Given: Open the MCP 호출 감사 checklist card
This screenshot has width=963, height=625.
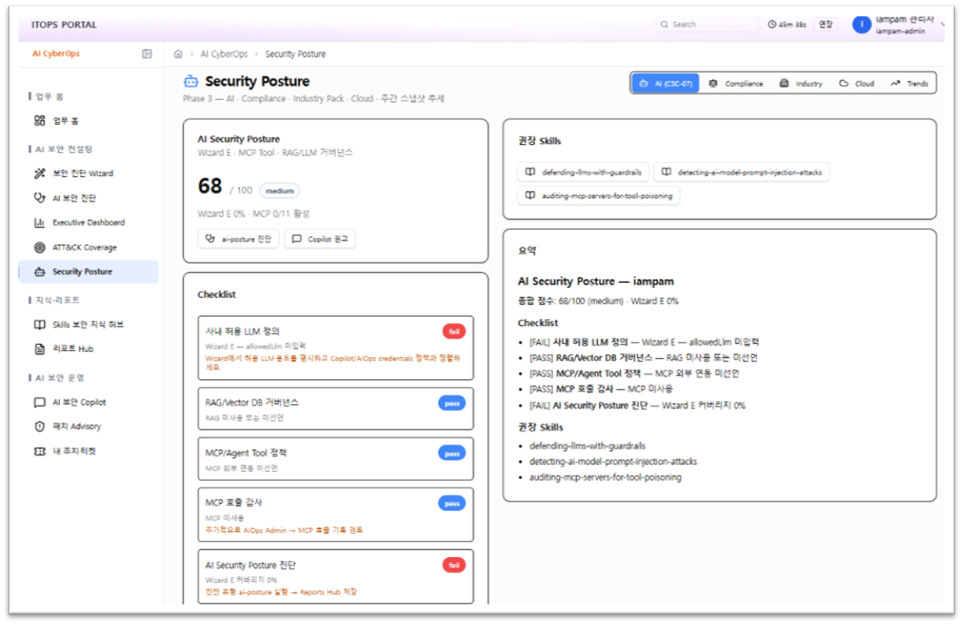Looking at the screenshot, I should point(336,514).
